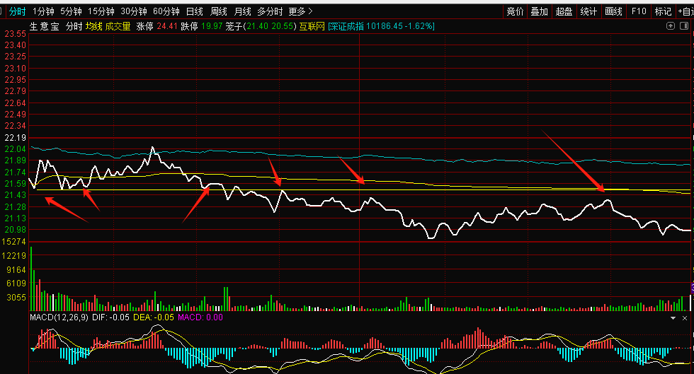Add stock to 自选 watchlist
This screenshot has width=694, height=374.
click(686, 11)
